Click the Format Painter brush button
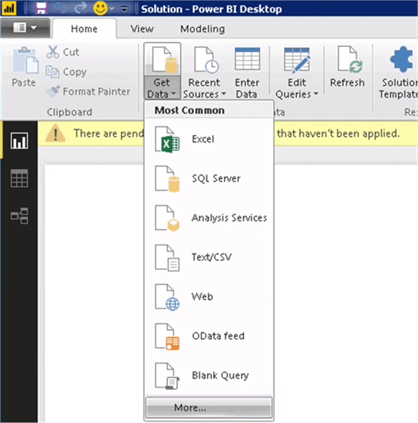The image size is (418, 423). pos(88,91)
